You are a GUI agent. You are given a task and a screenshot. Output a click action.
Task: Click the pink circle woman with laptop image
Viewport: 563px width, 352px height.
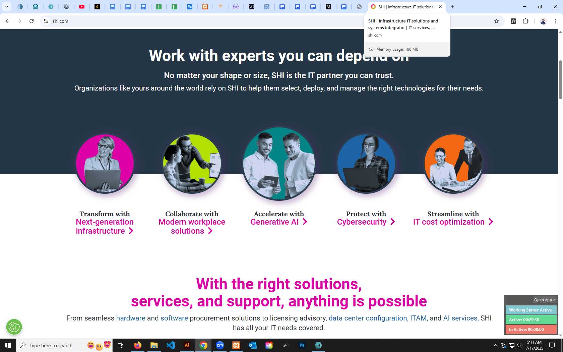(x=105, y=164)
